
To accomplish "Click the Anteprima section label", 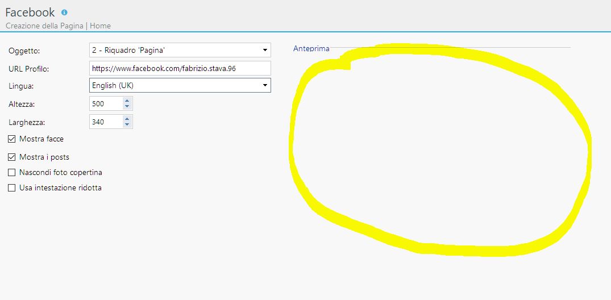I will pos(311,49).
